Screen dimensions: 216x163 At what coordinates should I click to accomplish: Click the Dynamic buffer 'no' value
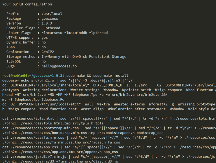(x=44, y=42)
